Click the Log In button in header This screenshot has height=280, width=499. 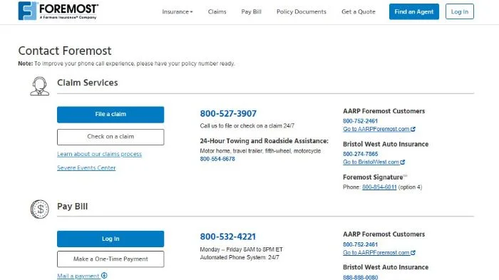click(x=460, y=12)
